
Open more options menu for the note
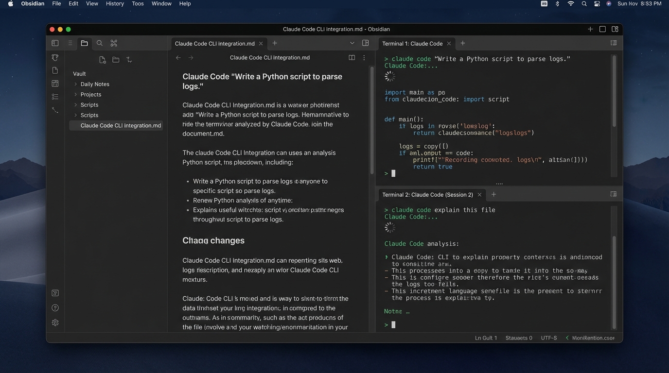point(364,58)
